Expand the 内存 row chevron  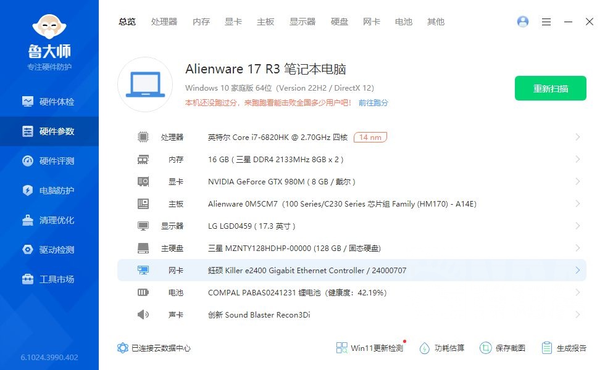pos(577,159)
